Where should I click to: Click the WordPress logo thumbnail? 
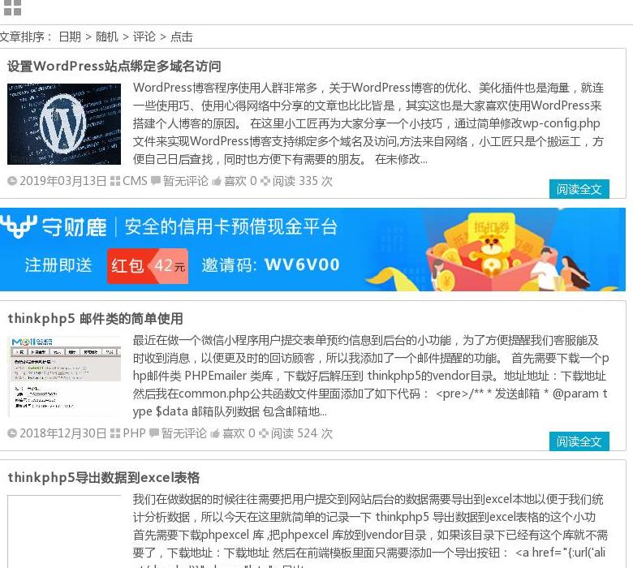click(x=64, y=124)
